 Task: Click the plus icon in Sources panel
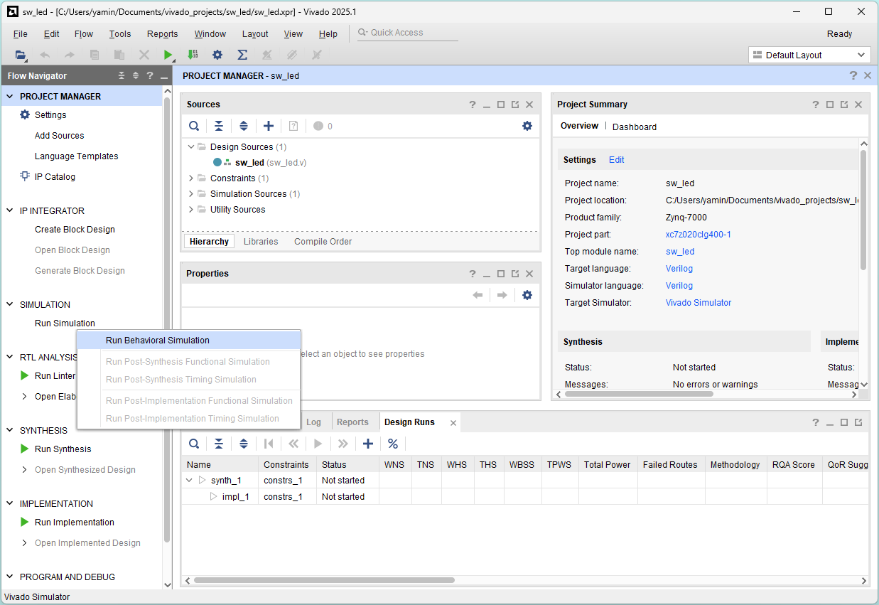[x=269, y=126]
